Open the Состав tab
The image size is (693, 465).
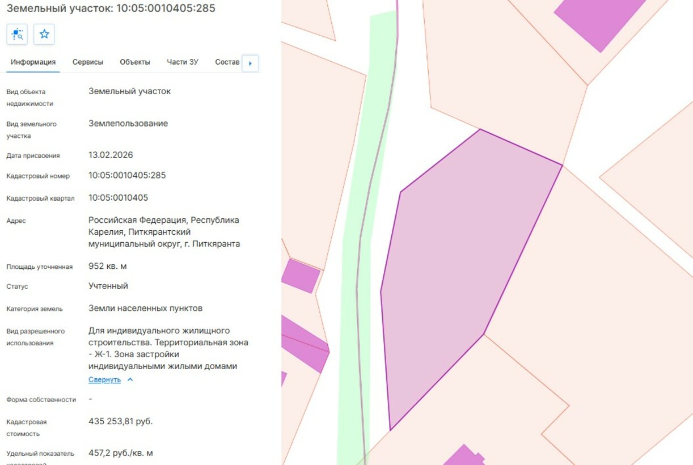(x=227, y=62)
